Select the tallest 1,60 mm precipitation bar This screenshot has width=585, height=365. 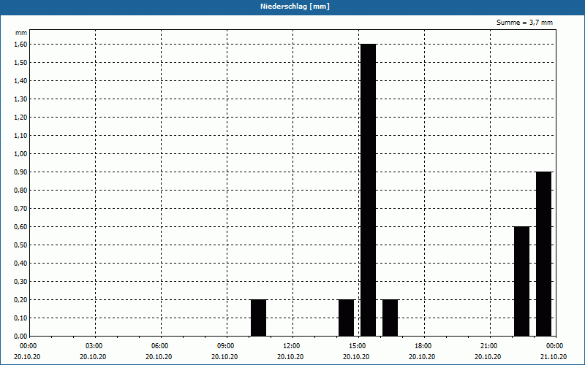369,190
